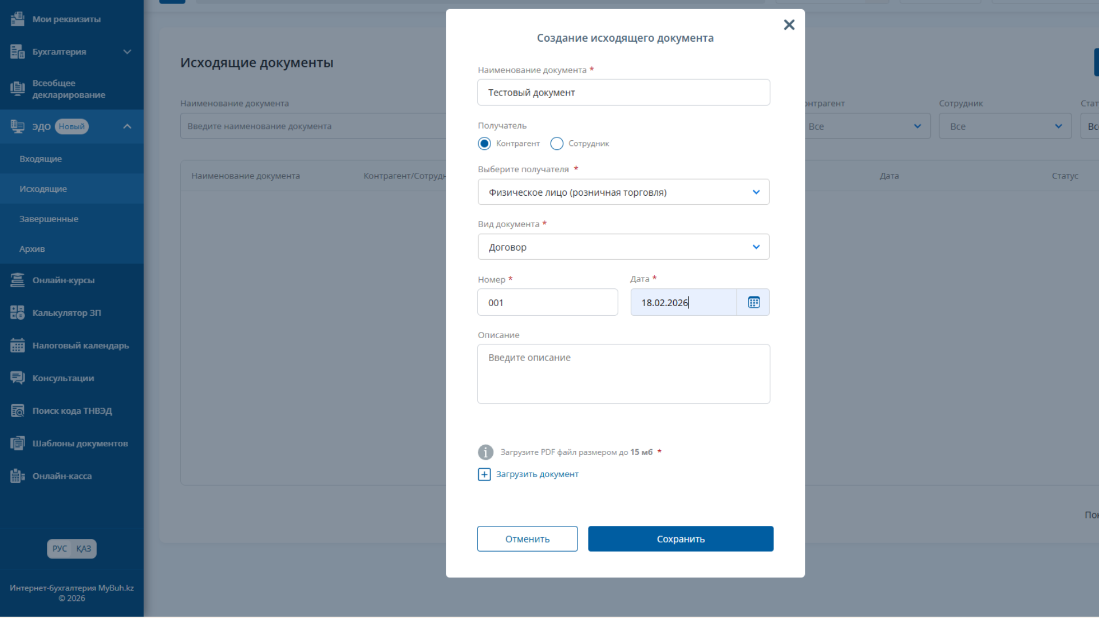Switch the language to КАЗ

click(x=84, y=549)
